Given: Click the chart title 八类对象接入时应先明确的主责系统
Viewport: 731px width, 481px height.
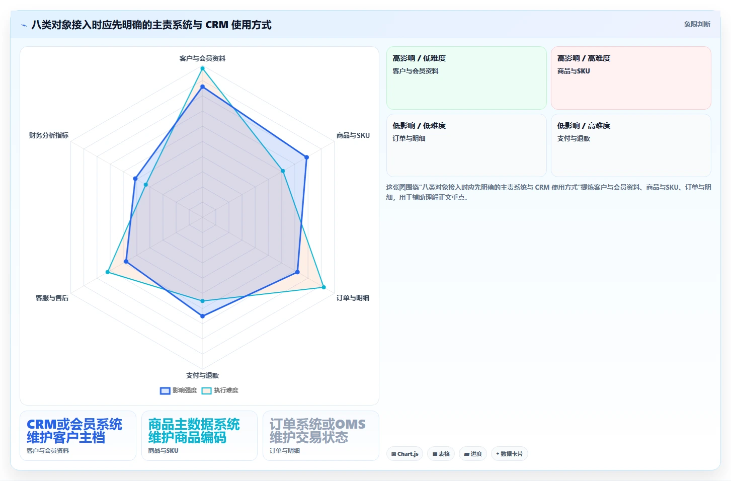Looking at the screenshot, I should tap(151, 25).
